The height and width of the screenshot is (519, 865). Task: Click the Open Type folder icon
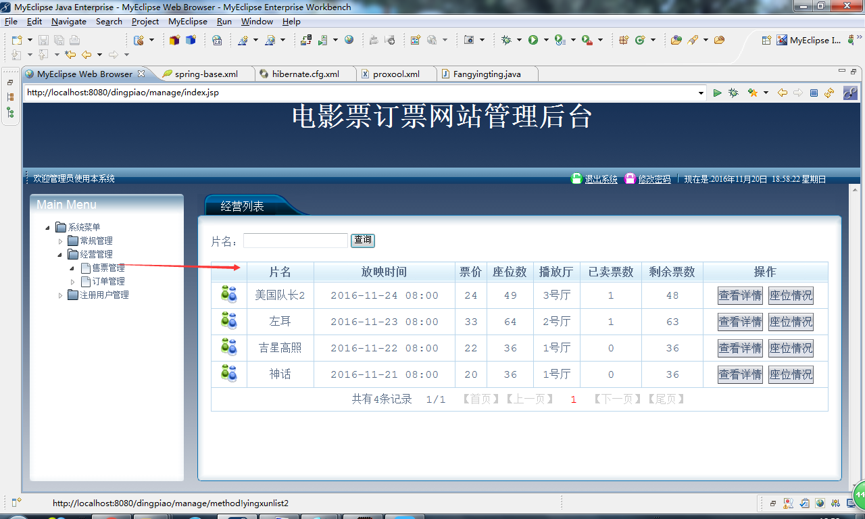tap(676, 41)
